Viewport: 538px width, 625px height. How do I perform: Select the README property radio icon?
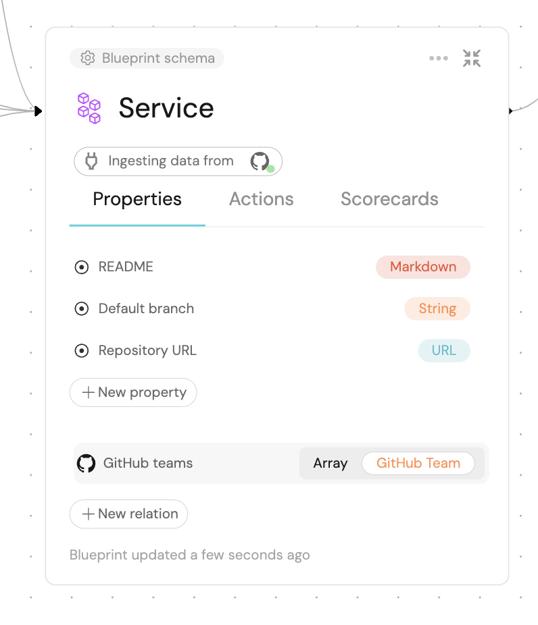point(82,267)
